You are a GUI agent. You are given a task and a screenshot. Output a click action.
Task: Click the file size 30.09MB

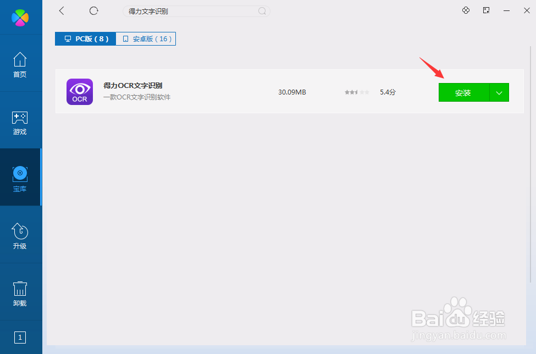point(292,92)
